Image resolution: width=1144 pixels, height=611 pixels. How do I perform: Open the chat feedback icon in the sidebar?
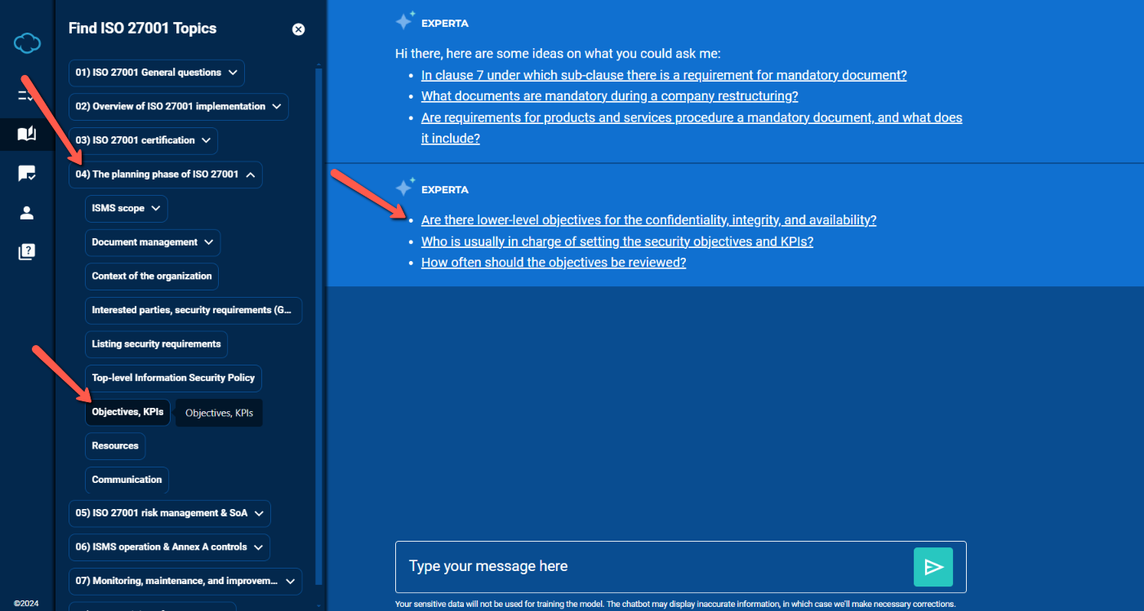[x=27, y=173]
